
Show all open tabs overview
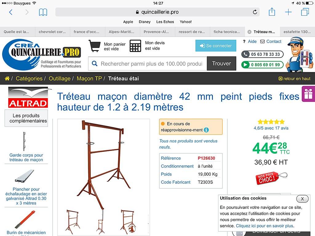click(x=305, y=12)
